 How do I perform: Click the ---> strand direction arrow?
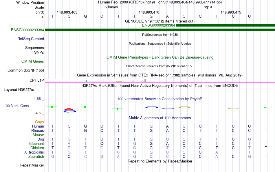point(41,17)
